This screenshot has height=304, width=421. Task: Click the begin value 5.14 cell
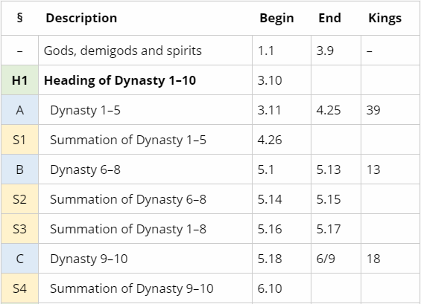(x=282, y=199)
